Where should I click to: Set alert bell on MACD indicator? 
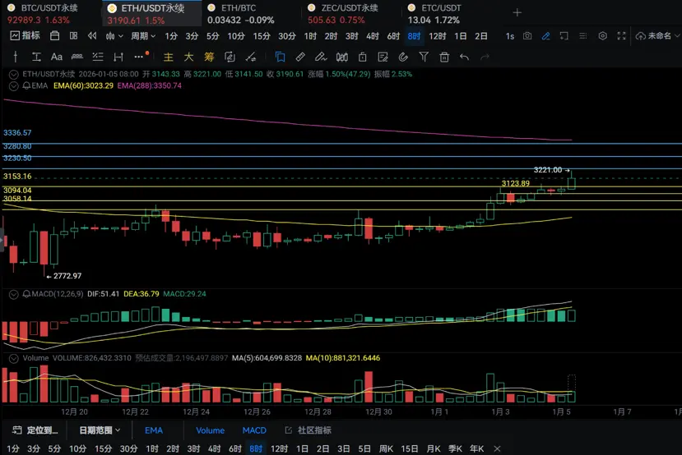click(26, 294)
